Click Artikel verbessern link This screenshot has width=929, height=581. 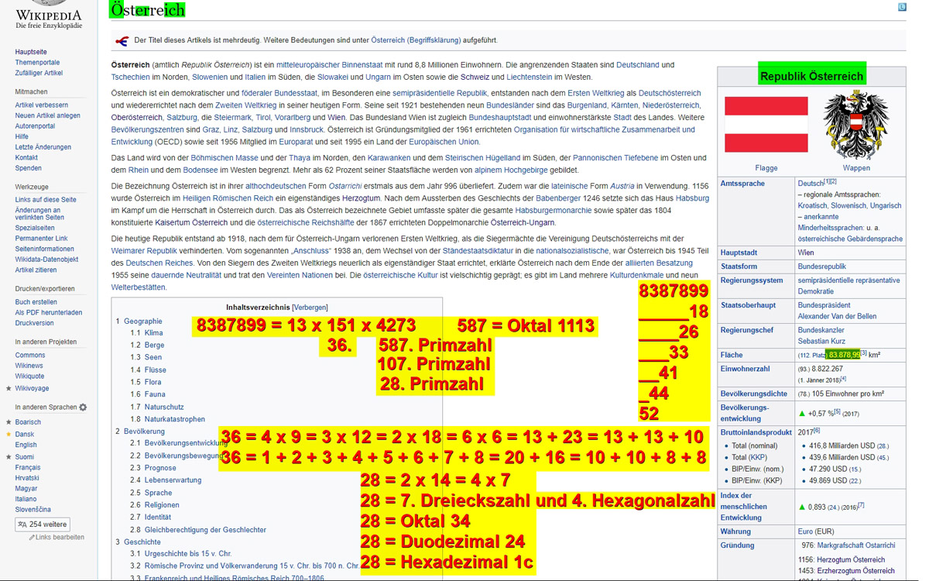pyautogui.click(x=41, y=105)
